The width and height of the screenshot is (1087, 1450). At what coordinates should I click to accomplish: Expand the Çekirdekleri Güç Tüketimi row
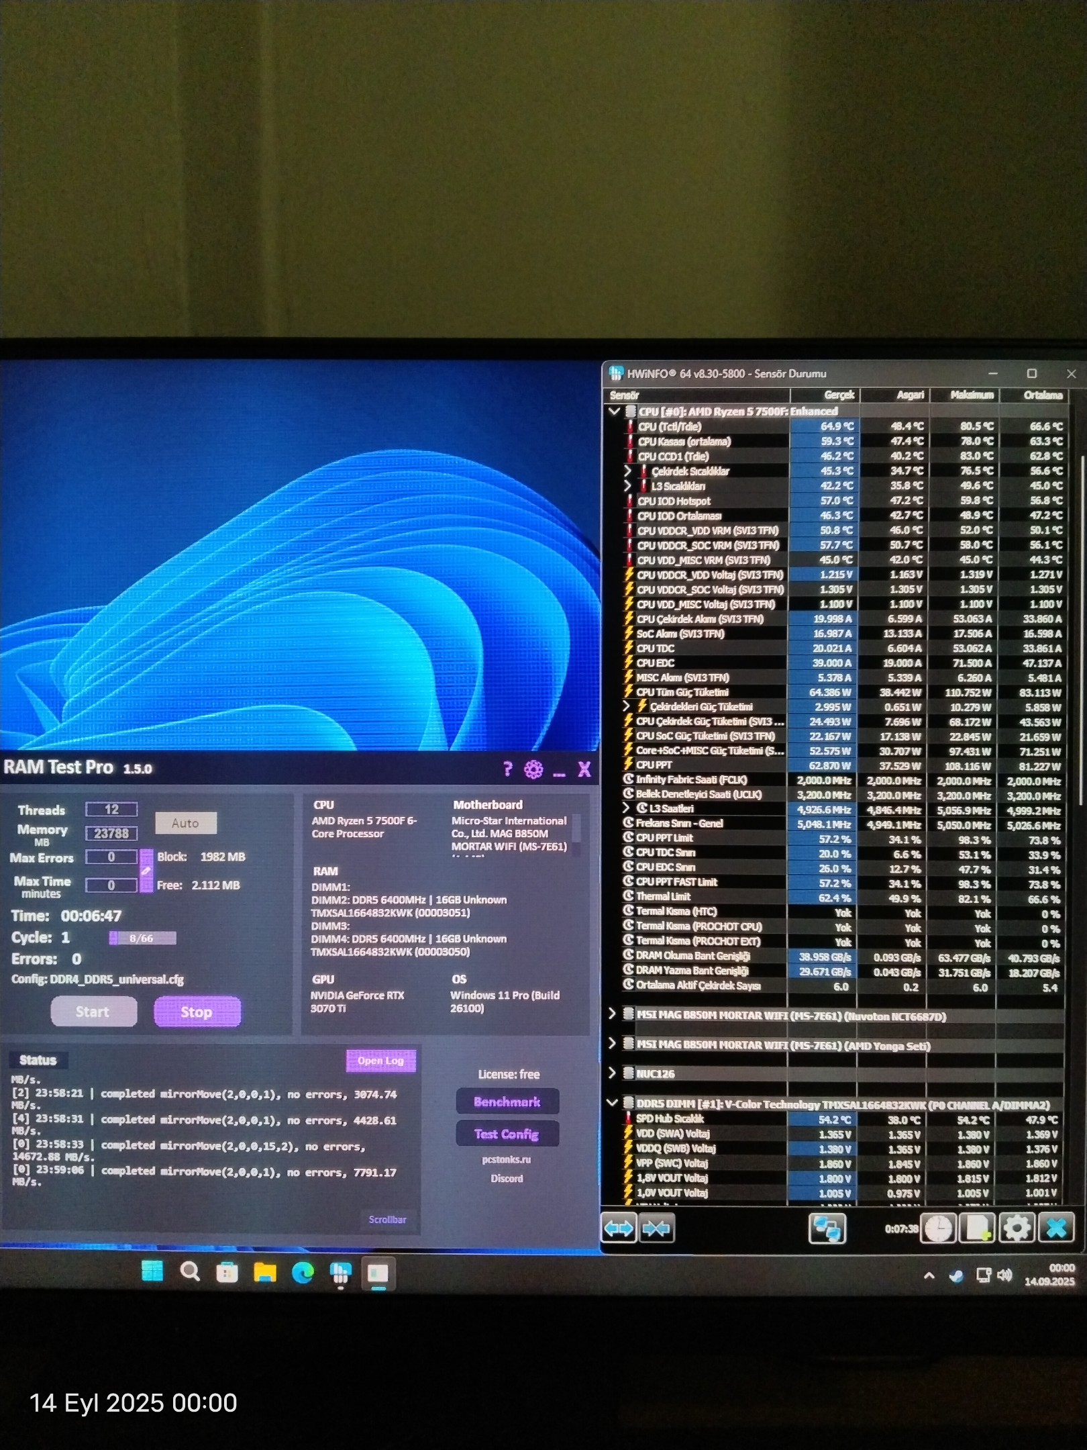point(627,706)
